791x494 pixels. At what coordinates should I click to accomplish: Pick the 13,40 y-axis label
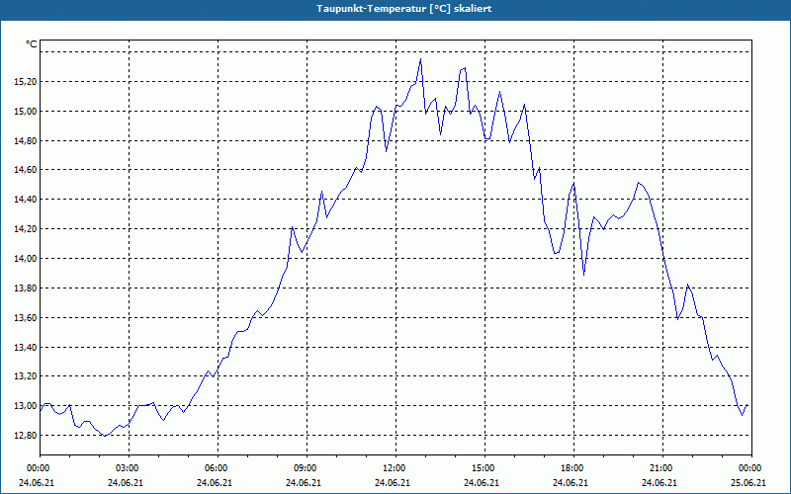(x=26, y=348)
